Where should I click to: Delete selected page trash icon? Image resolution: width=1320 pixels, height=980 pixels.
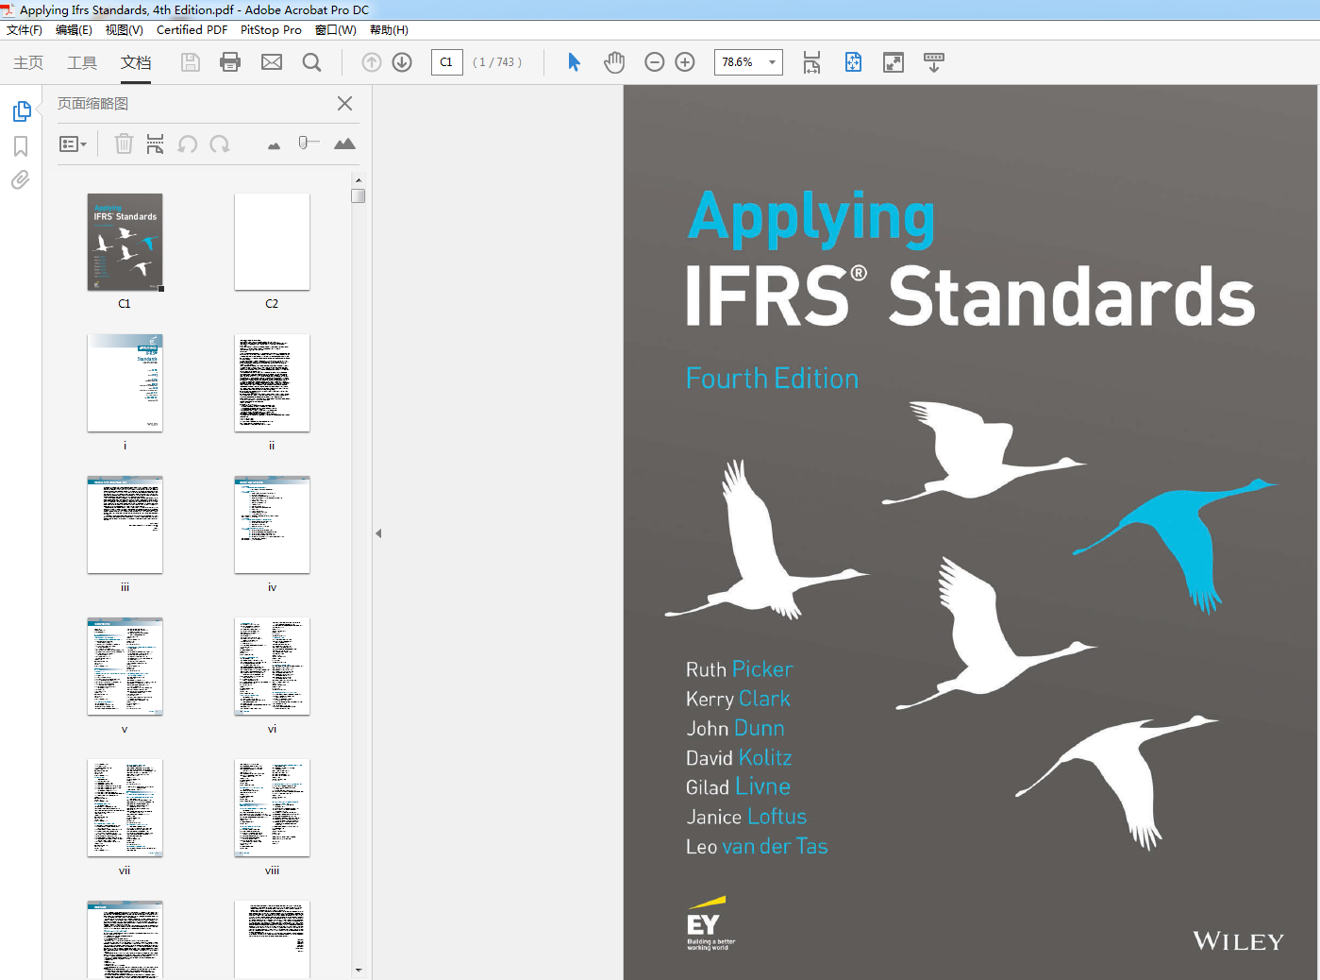click(124, 144)
